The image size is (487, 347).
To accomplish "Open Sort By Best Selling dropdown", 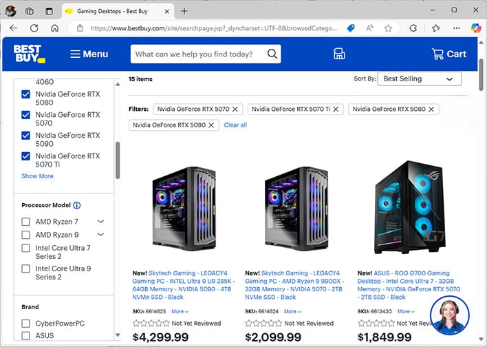I will [x=420, y=78].
